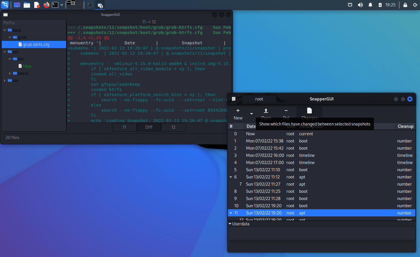This screenshot has height=257, width=420.
Task: Open the root config selector button
Action: (259, 99)
